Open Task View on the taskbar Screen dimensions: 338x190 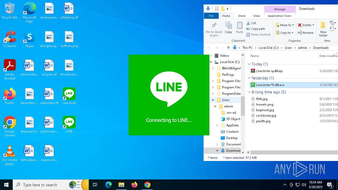(x=95, y=185)
